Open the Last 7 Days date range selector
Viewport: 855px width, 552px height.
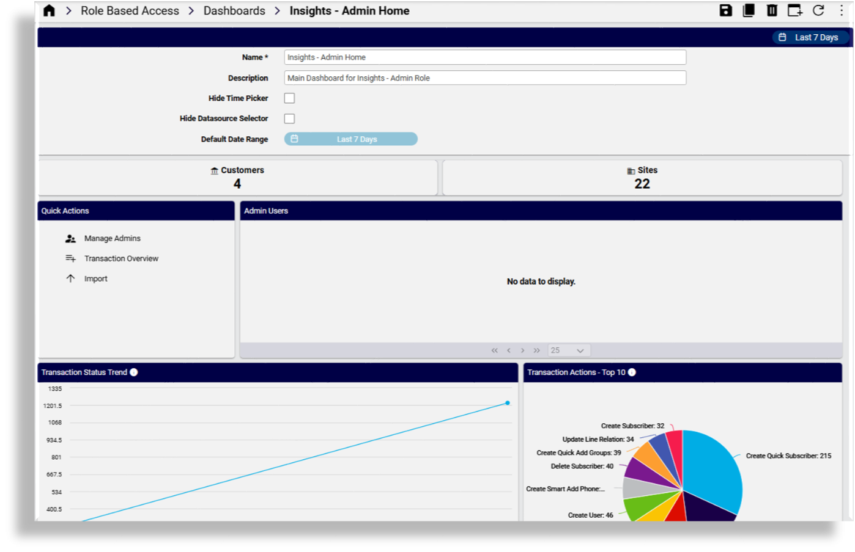pos(810,37)
